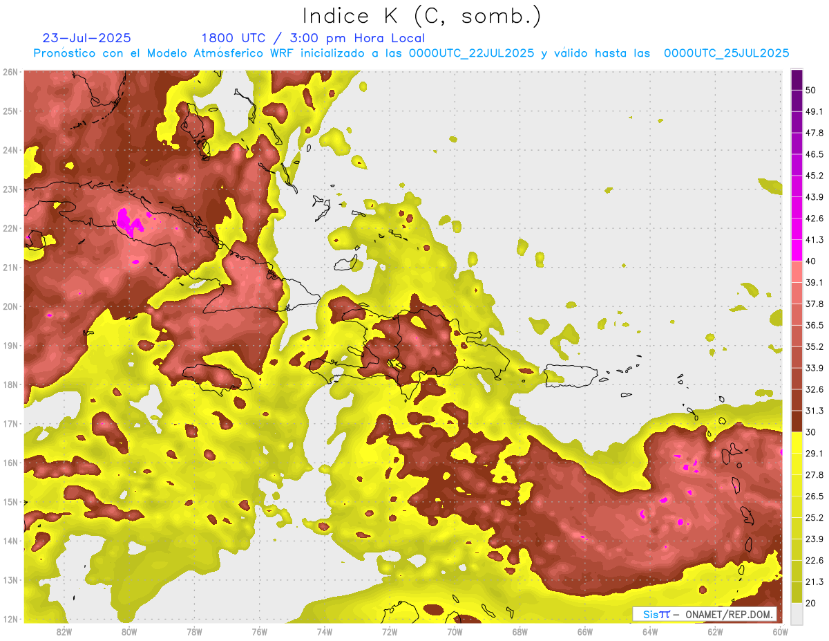
Task: Click the longitude label "66W"
Action: pyautogui.click(x=585, y=631)
